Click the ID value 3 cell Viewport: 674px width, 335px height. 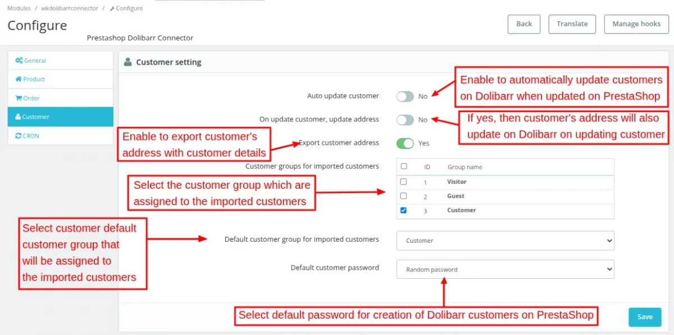click(425, 211)
